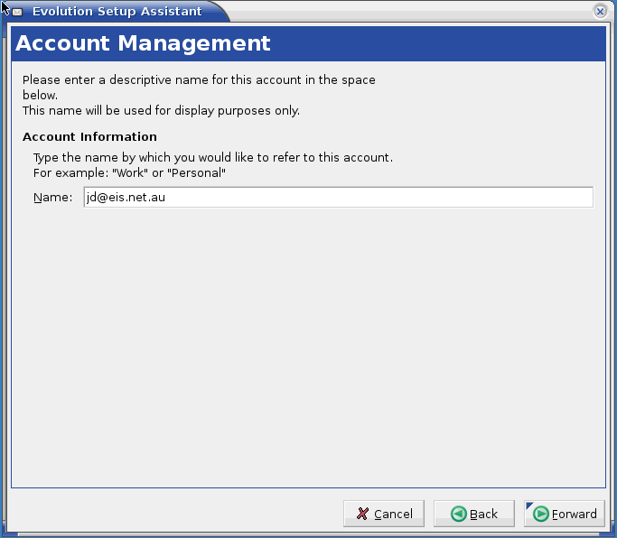Click the "Name:" field label

52,198
